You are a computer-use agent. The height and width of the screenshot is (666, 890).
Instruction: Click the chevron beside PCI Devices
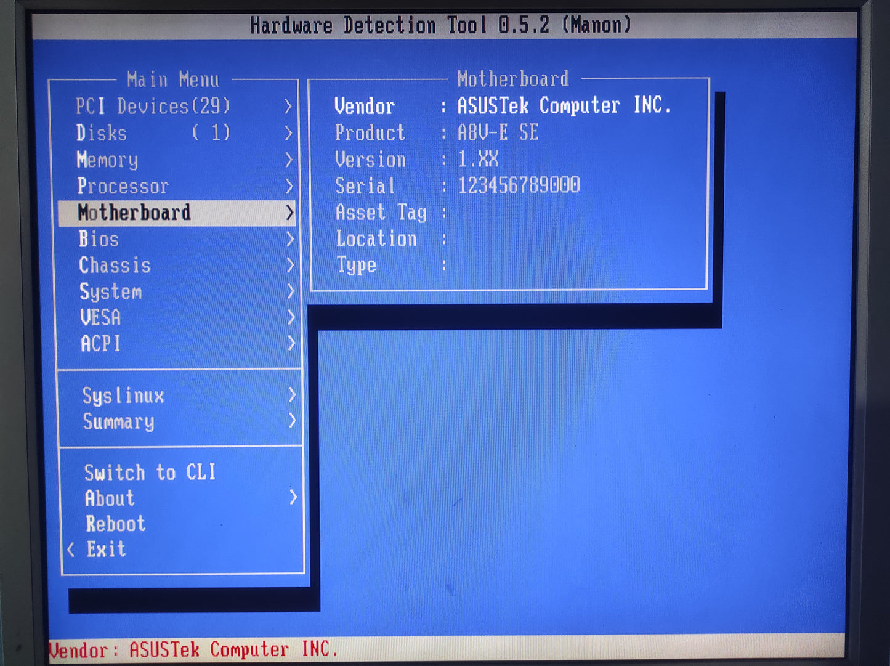tap(288, 107)
